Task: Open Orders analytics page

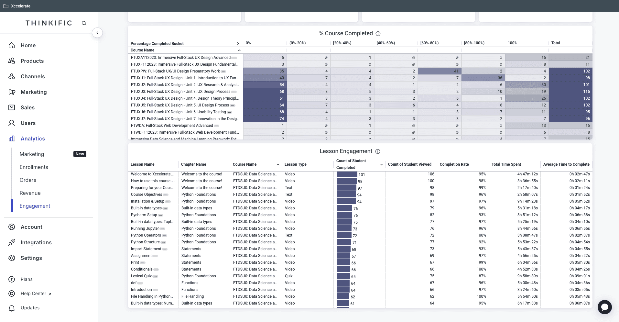Action: pos(28,180)
